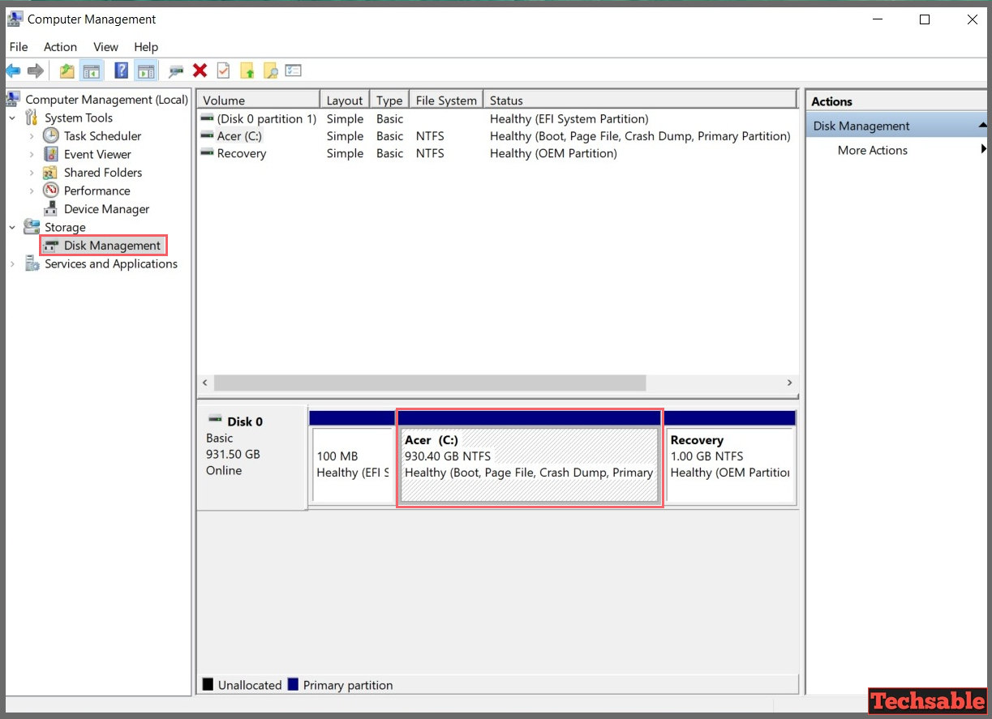Open Help using the toolbar question mark icon

(120, 71)
